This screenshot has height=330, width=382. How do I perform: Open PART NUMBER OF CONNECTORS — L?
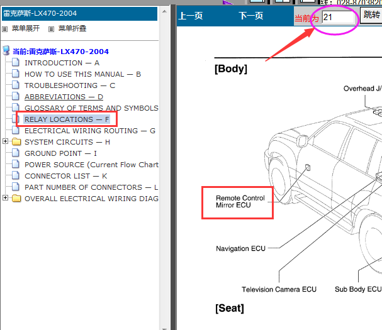tap(91, 187)
